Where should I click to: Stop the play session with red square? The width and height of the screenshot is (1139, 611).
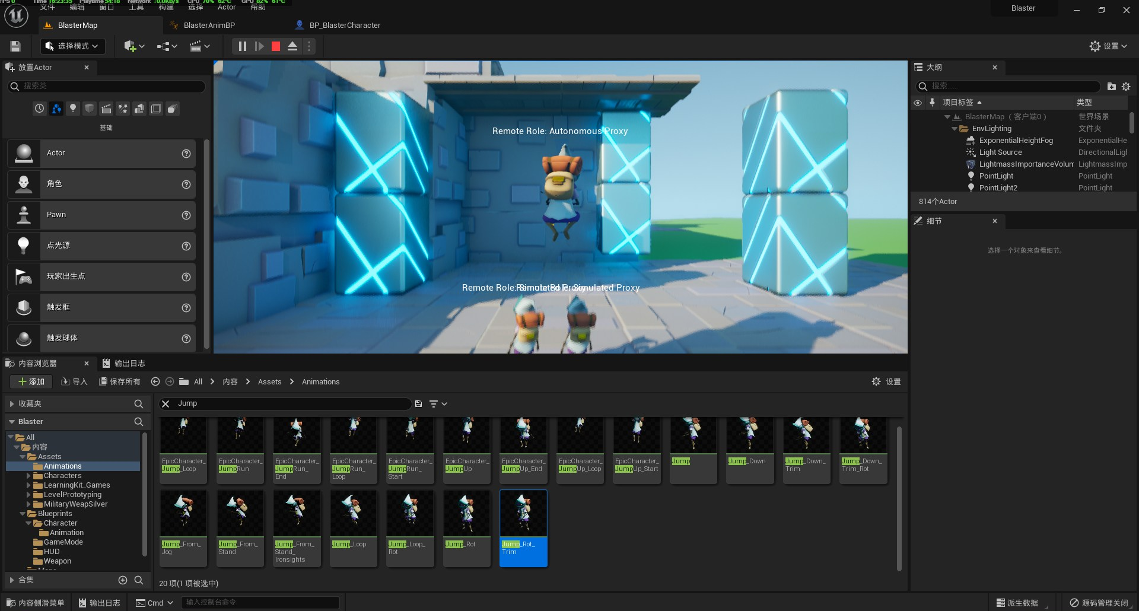(x=276, y=46)
